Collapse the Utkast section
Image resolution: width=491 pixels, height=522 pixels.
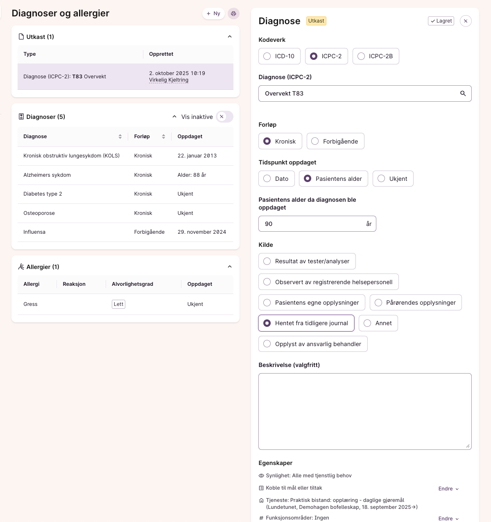(230, 37)
